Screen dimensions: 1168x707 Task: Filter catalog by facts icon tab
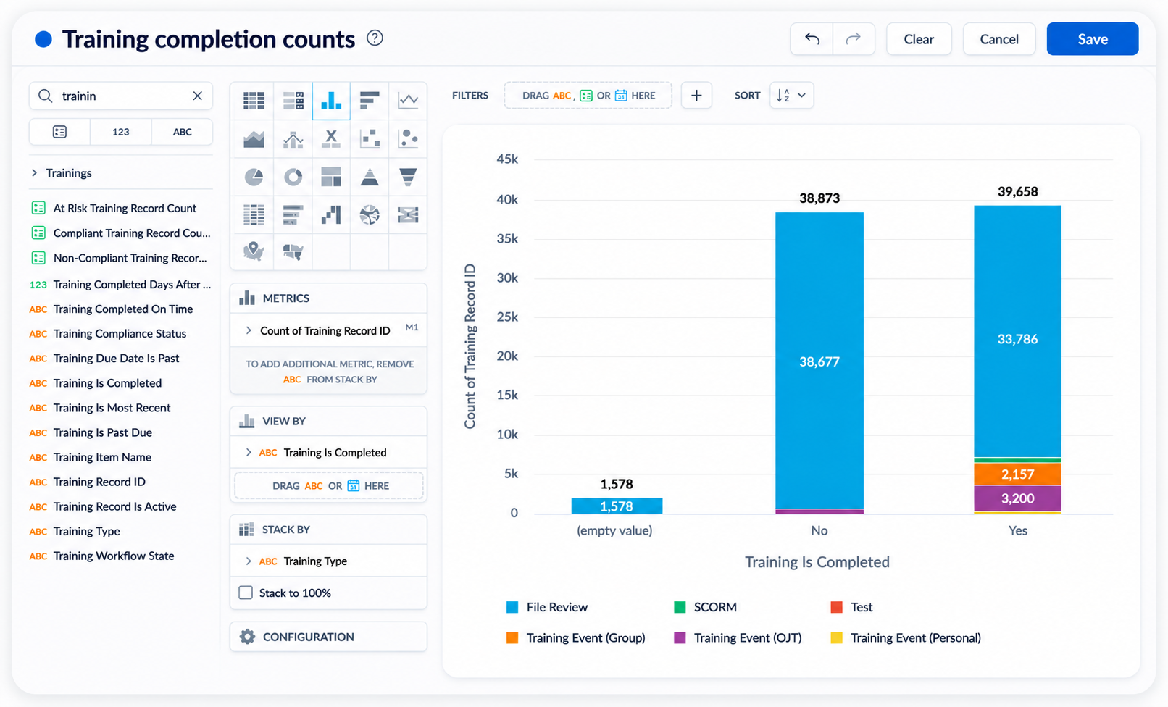(59, 132)
